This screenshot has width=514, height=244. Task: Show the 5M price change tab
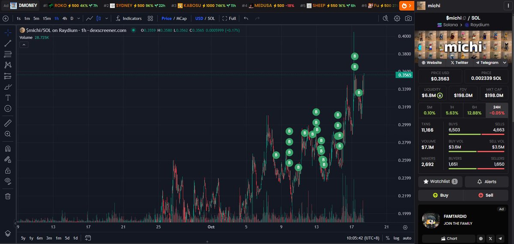coord(429,110)
